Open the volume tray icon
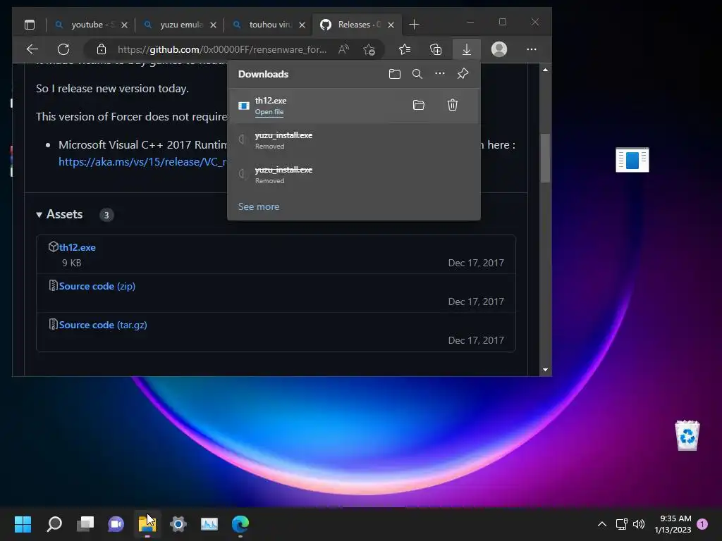 [639, 524]
